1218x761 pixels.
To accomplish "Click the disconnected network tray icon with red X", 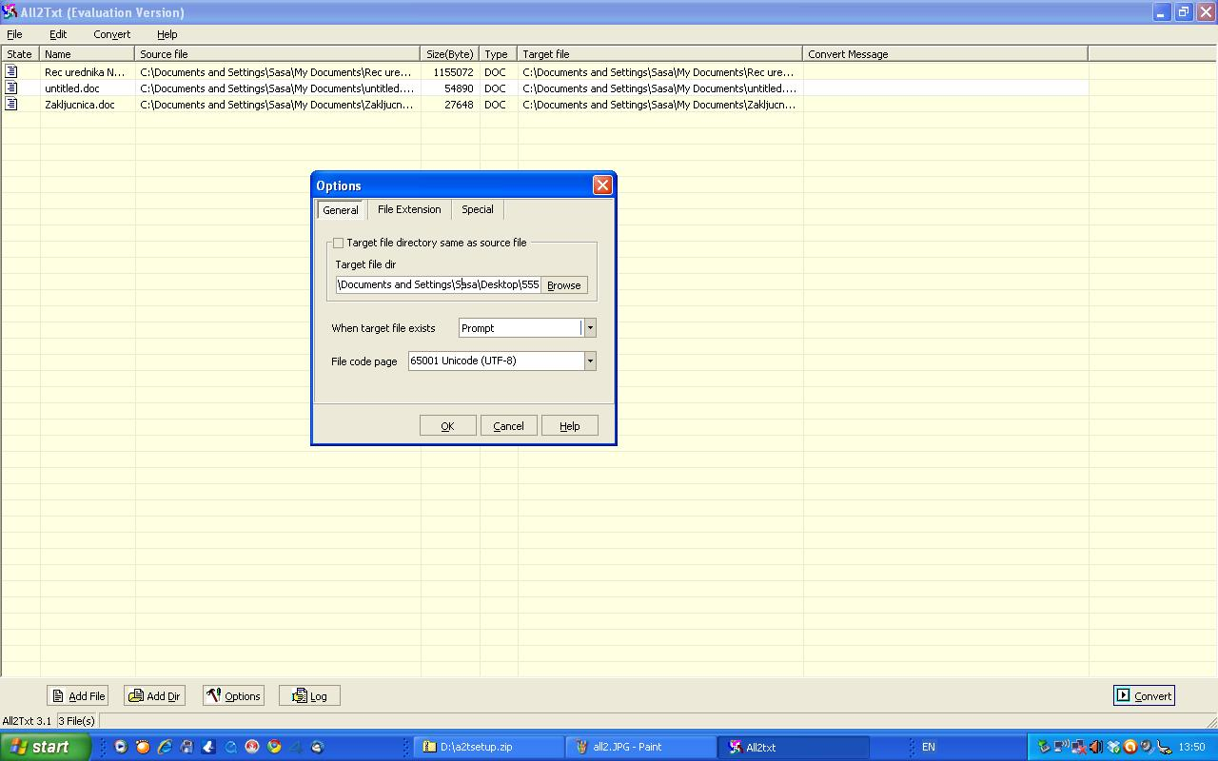I will [1078, 747].
